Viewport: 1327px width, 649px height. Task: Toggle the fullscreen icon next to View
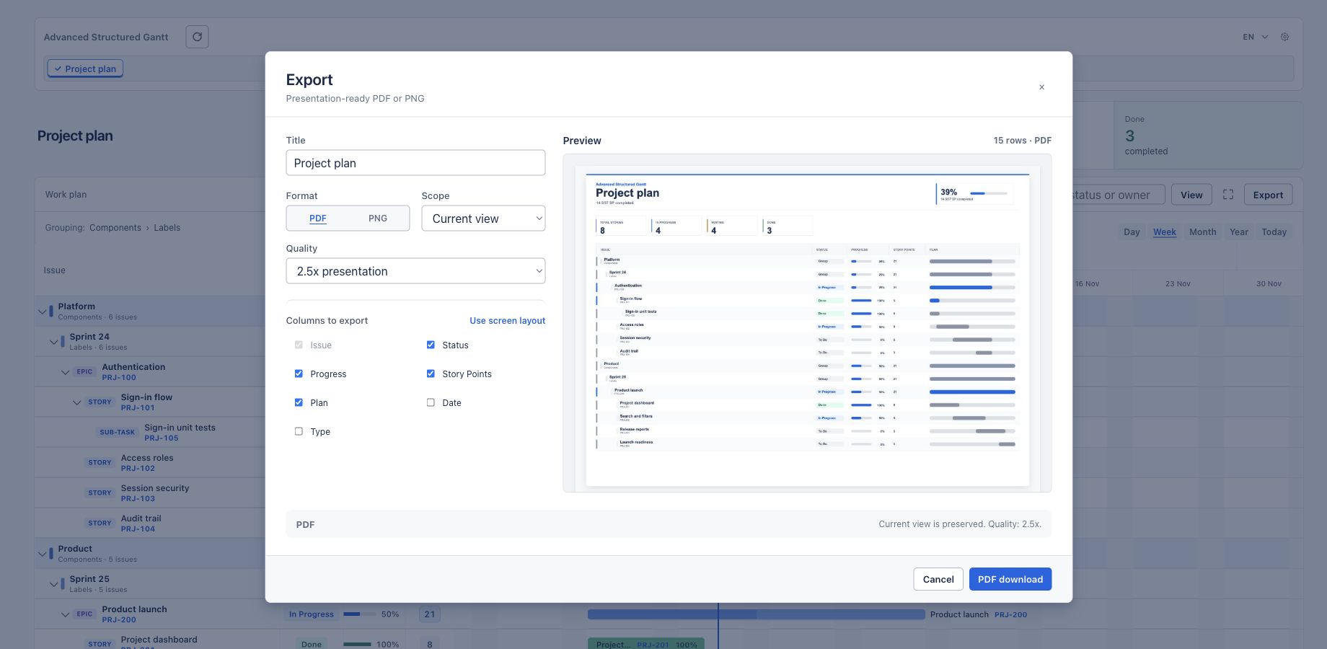[x=1228, y=195]
